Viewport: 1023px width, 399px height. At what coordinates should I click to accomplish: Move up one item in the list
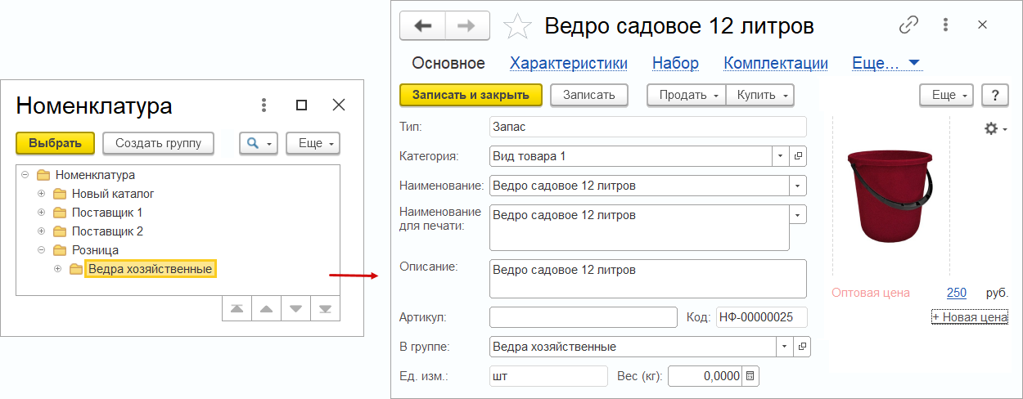click(266, 308)
